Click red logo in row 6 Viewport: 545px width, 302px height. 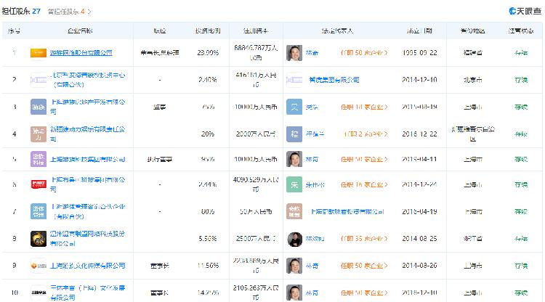(x=39, y=184)
